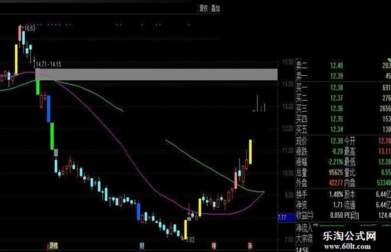The width and height of the screenshot is (391, 252).
Task: Click the 买五 row label
Action: click(x=302, y=129)
